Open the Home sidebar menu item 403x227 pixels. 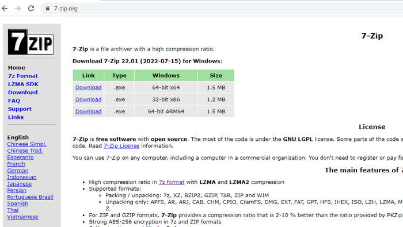[17, 68]
